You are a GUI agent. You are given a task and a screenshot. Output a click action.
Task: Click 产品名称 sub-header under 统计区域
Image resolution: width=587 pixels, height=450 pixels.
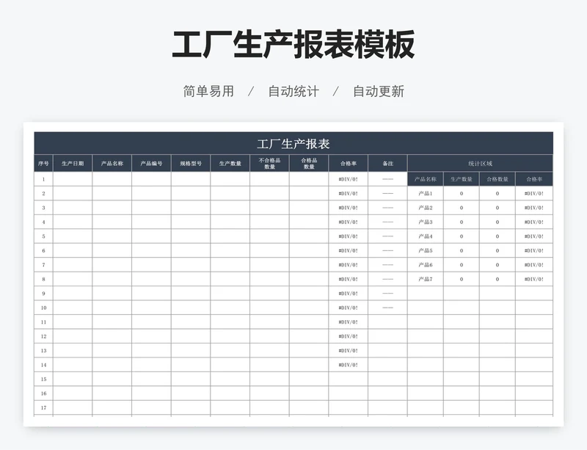coord(426,179)
